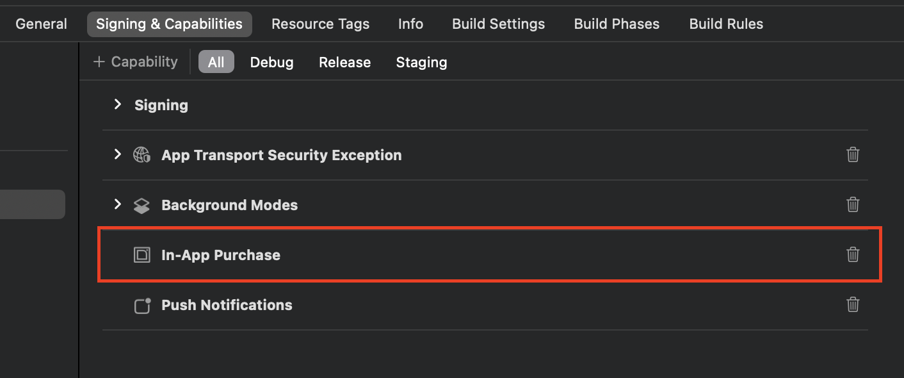The width and height of the screenshot is (904, 378).
Task: Expand the Signing section
Action: [117, 104]
